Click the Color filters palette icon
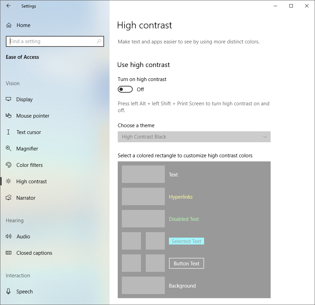The width and height of the screenshot is (315, 305). [9, 165]
